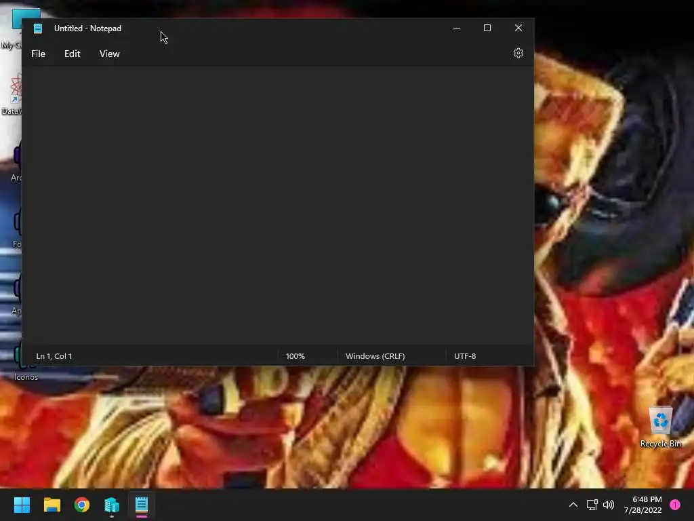Open the teal server app taskbar icon
Image resolution: width=694 pixels, height=521 pixels.
coord(112,505)
